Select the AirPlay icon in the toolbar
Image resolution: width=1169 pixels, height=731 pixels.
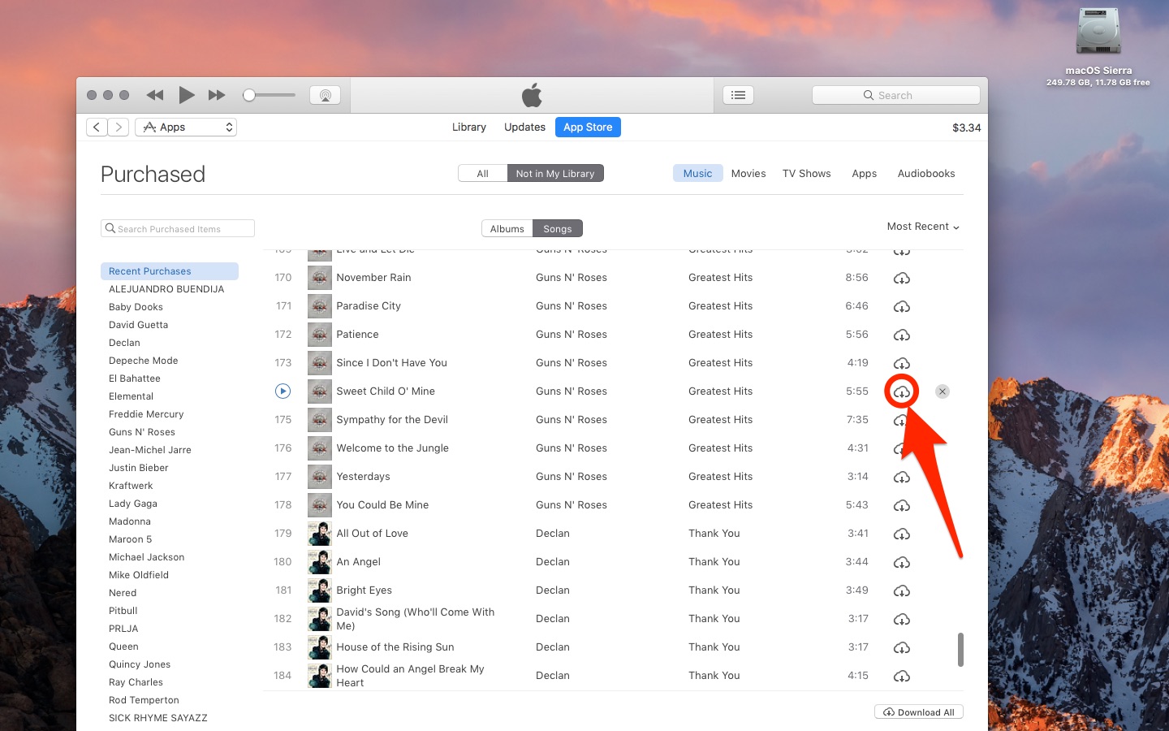(x=325, y=95)
